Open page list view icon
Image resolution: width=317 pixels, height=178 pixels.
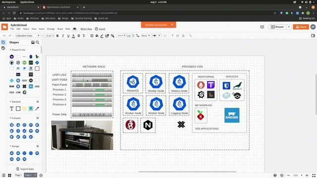pyautogui.click(x=3, y=175)
